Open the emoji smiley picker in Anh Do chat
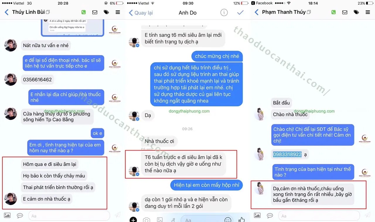375x222 pixels. (228, 220)
